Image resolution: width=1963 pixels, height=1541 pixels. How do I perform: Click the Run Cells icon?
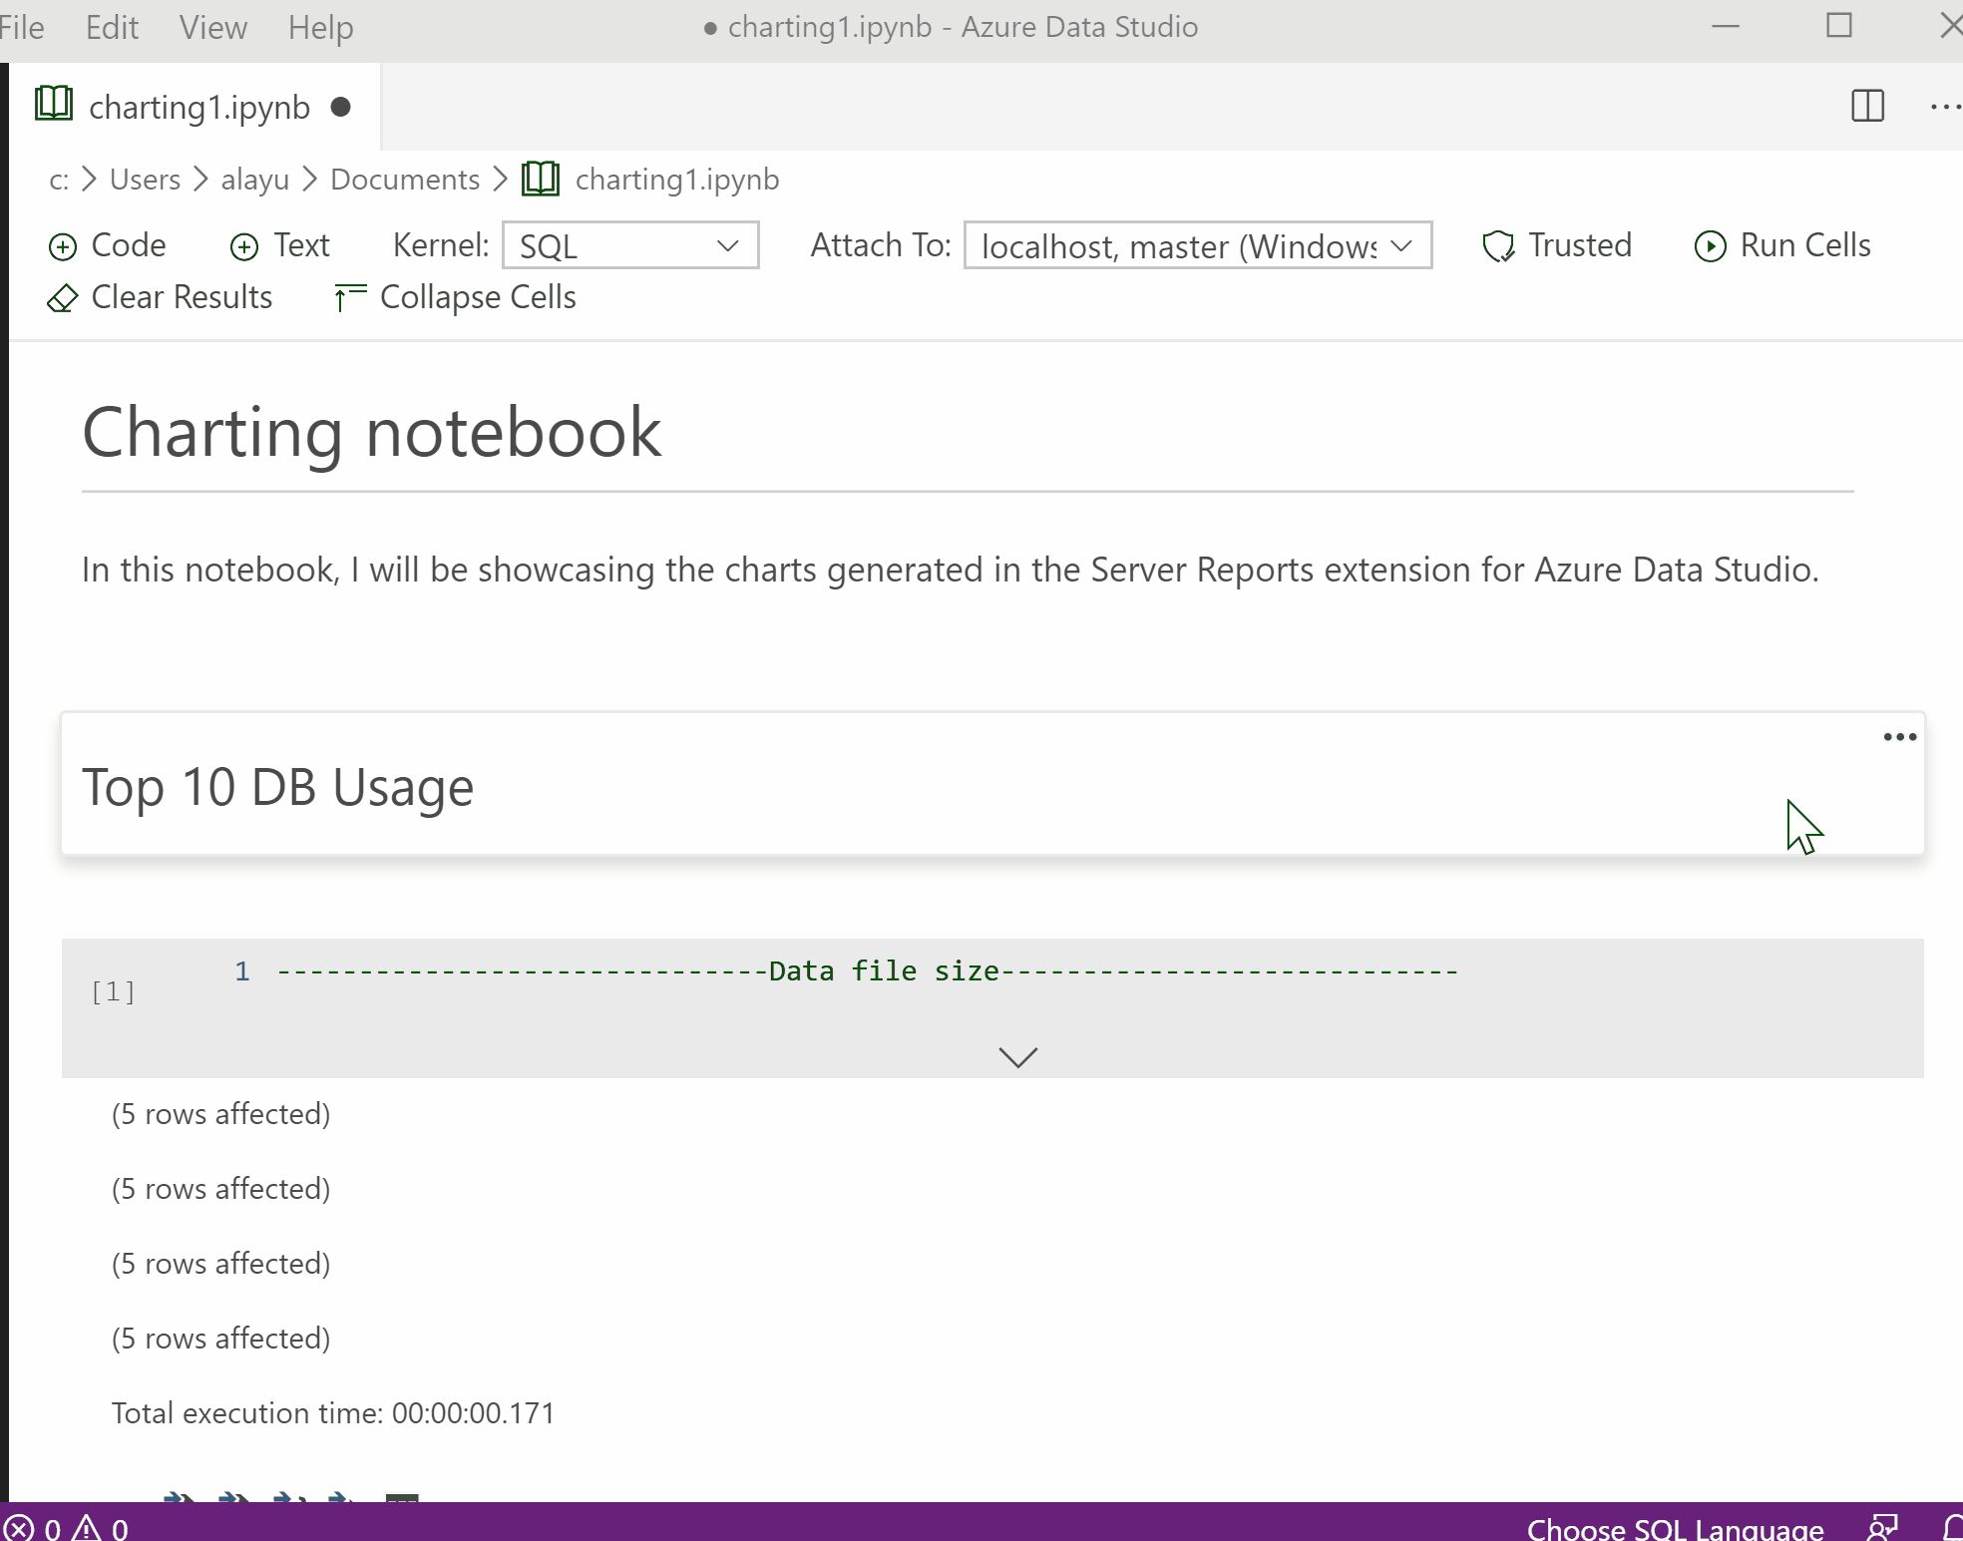click(1709, 246)
